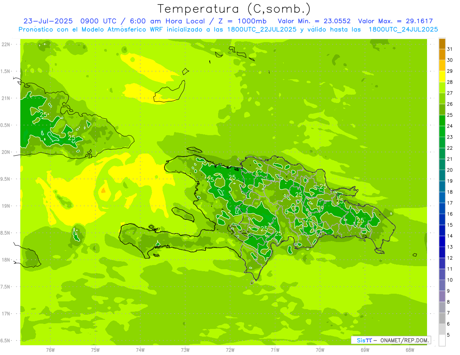This screenshot has height=355, width=460.
Task: Click the '5' colorbar label
Action: click(449, 335)
